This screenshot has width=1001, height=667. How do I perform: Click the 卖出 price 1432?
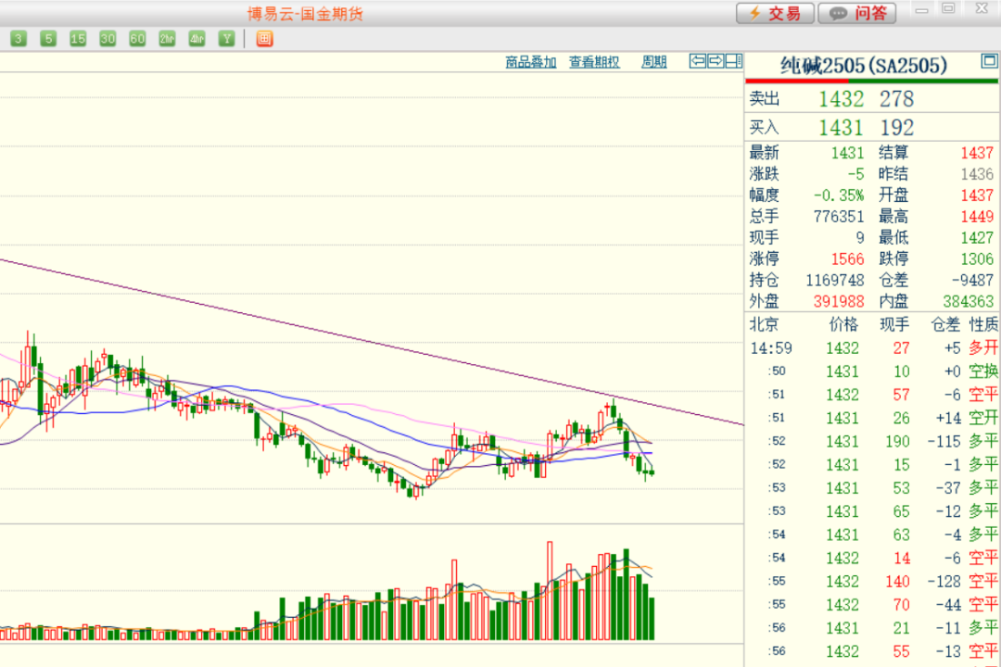point(841,99)
